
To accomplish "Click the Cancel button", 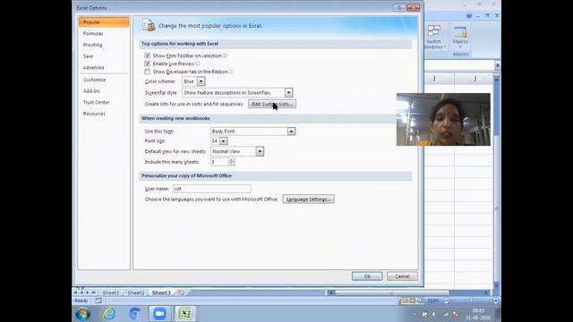I will click(x=402, y=276).
